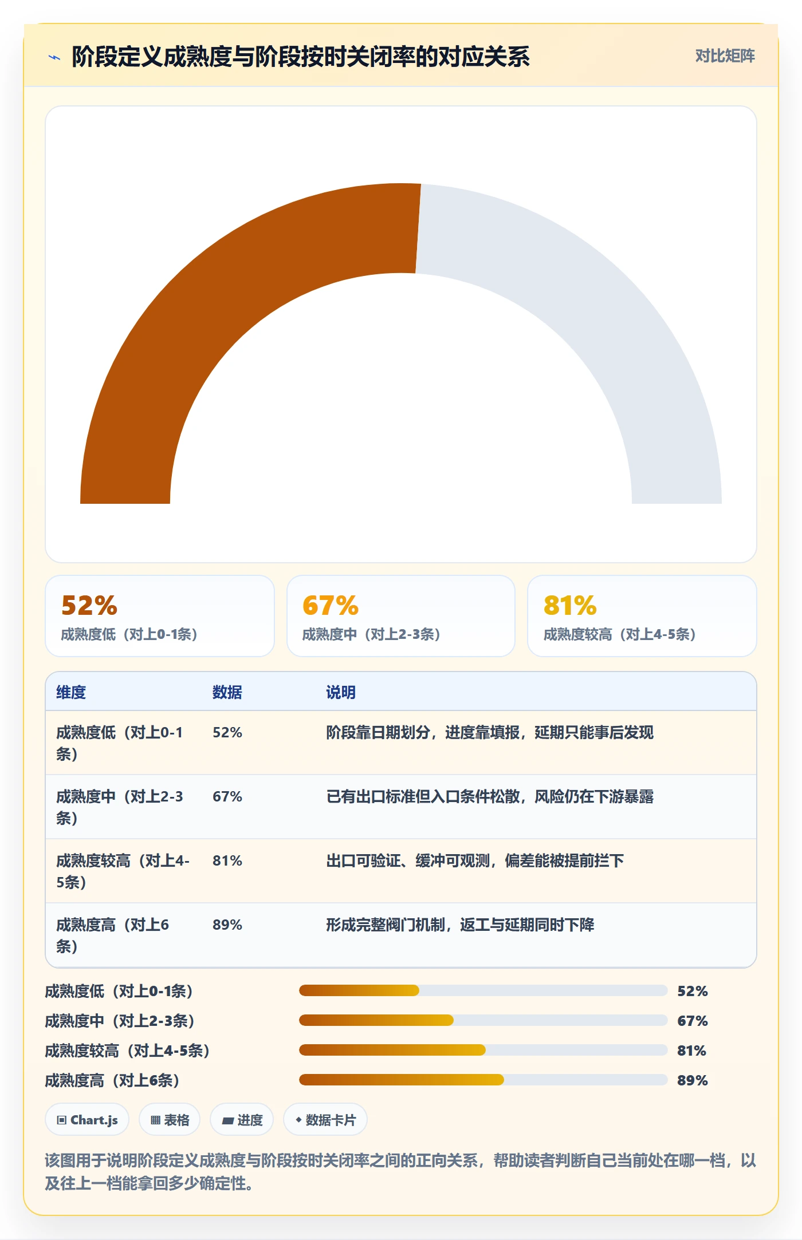
Task: Click the 表格 tag chip
Action: (170, 1119)
